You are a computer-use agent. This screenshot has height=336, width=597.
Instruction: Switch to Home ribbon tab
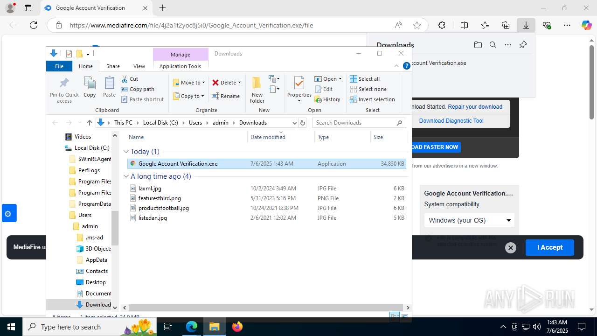(86, 66)
